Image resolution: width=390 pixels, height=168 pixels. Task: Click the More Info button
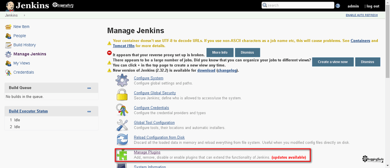220,52
